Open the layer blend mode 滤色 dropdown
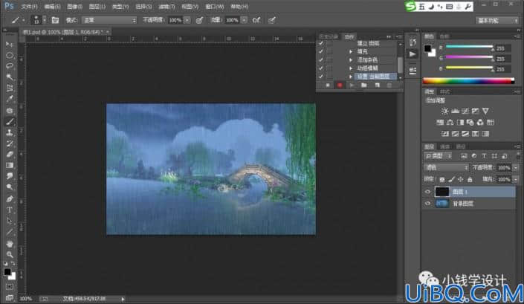This screenshot has height=304, width=524. [x=447, y=167]
